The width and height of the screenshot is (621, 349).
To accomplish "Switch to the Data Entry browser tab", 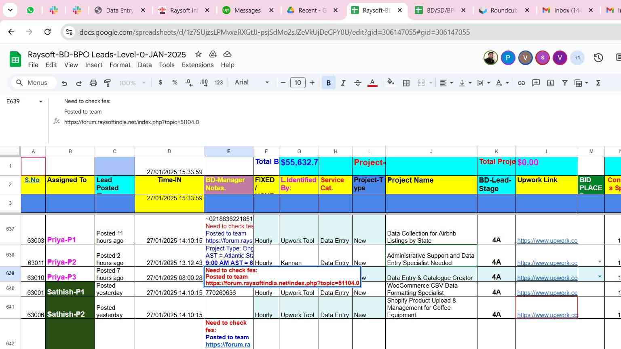I will 119,11.
